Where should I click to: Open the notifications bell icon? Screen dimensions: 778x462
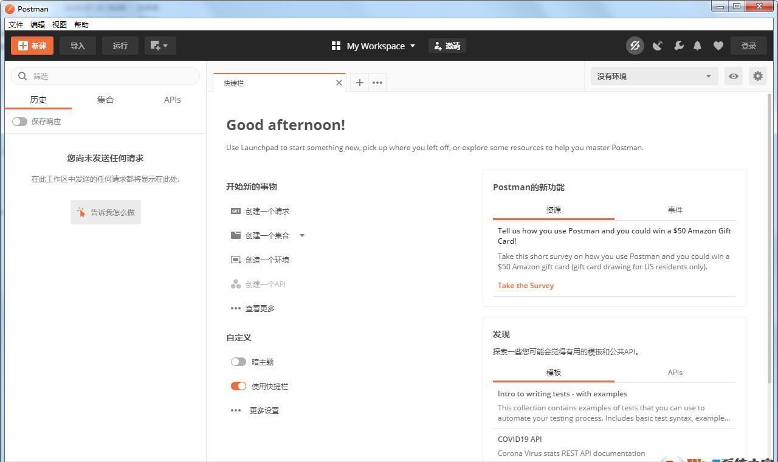698,46
